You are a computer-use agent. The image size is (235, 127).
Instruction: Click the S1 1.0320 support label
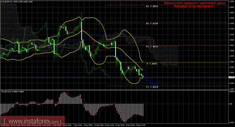pos(152,87)
